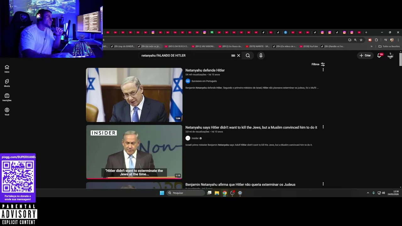
Task: Open the Chrome media controls icon
Action: click(385, 40)
